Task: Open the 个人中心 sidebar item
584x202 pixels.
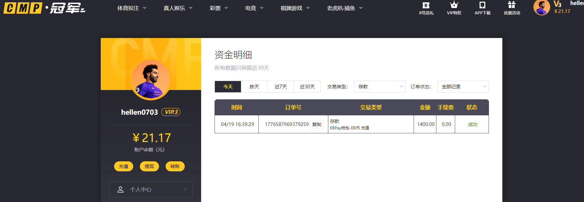Action: 151,189
